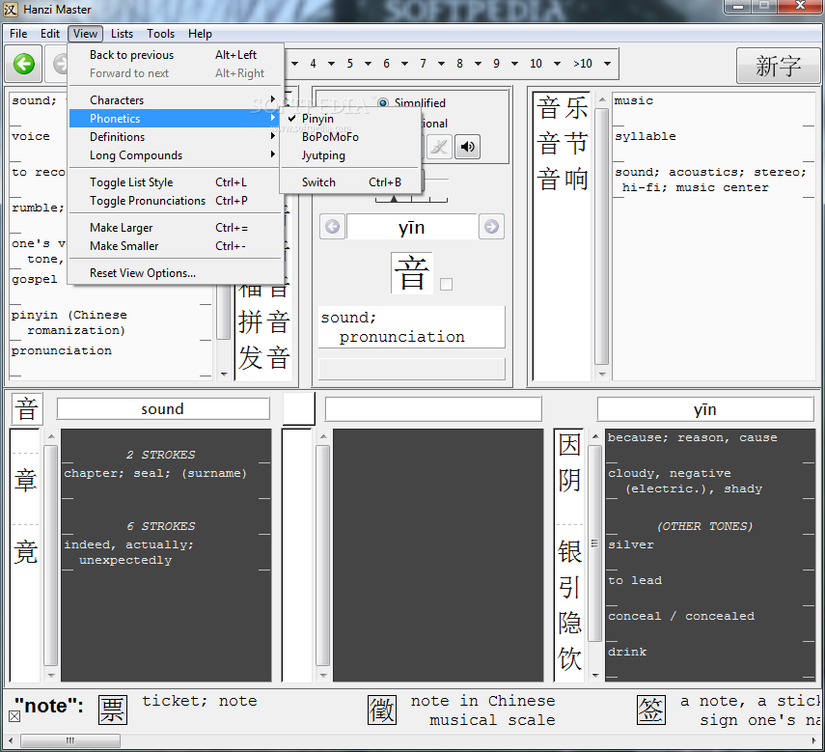
Task: Open the 签 character in search results
Action: point(651,710)
